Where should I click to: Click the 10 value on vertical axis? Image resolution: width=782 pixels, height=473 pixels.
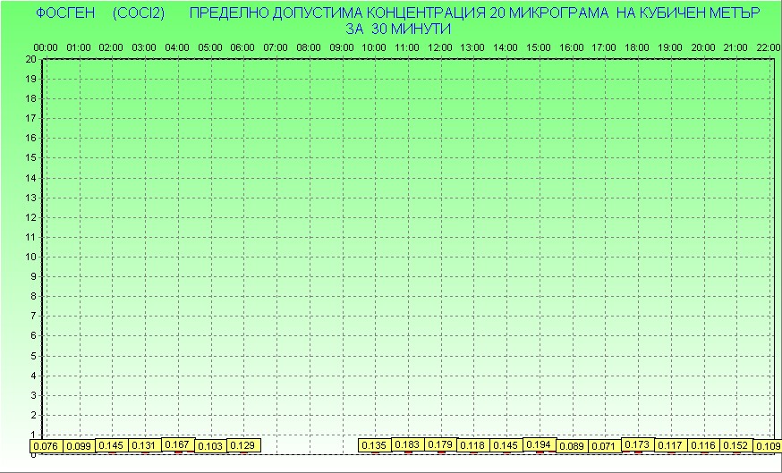click(30, 257)
